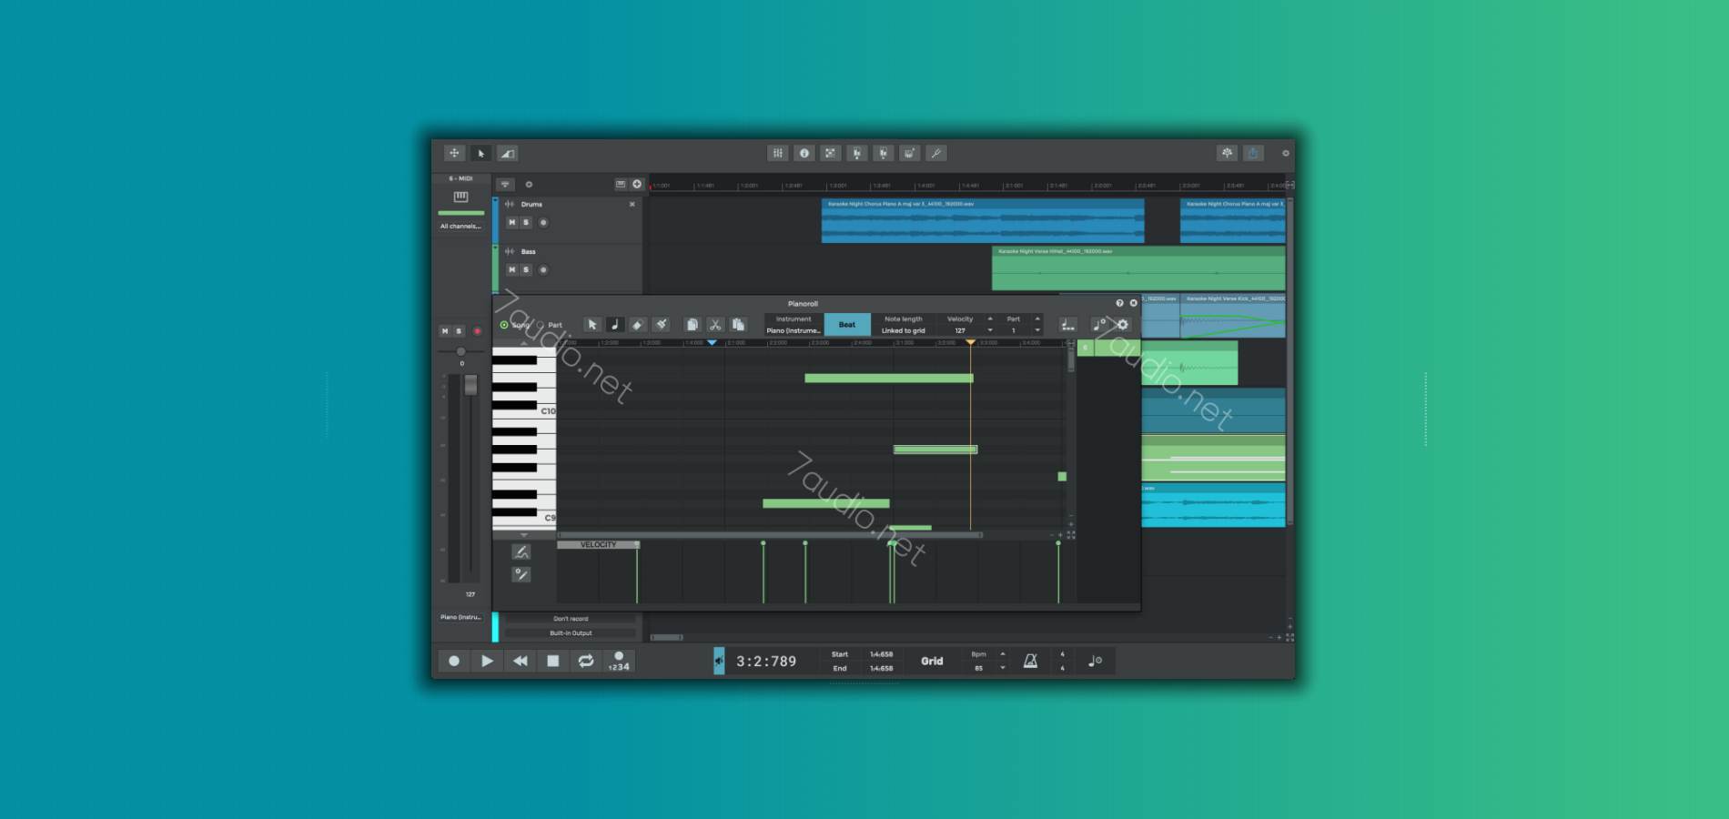1729x819 pixels.
Task: Select the fade/envelope tool in top toolbar
Action: 508,153
